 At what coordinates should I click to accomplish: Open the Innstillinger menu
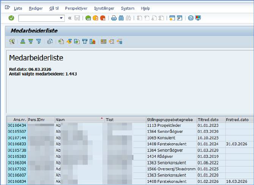coord(104,8)
